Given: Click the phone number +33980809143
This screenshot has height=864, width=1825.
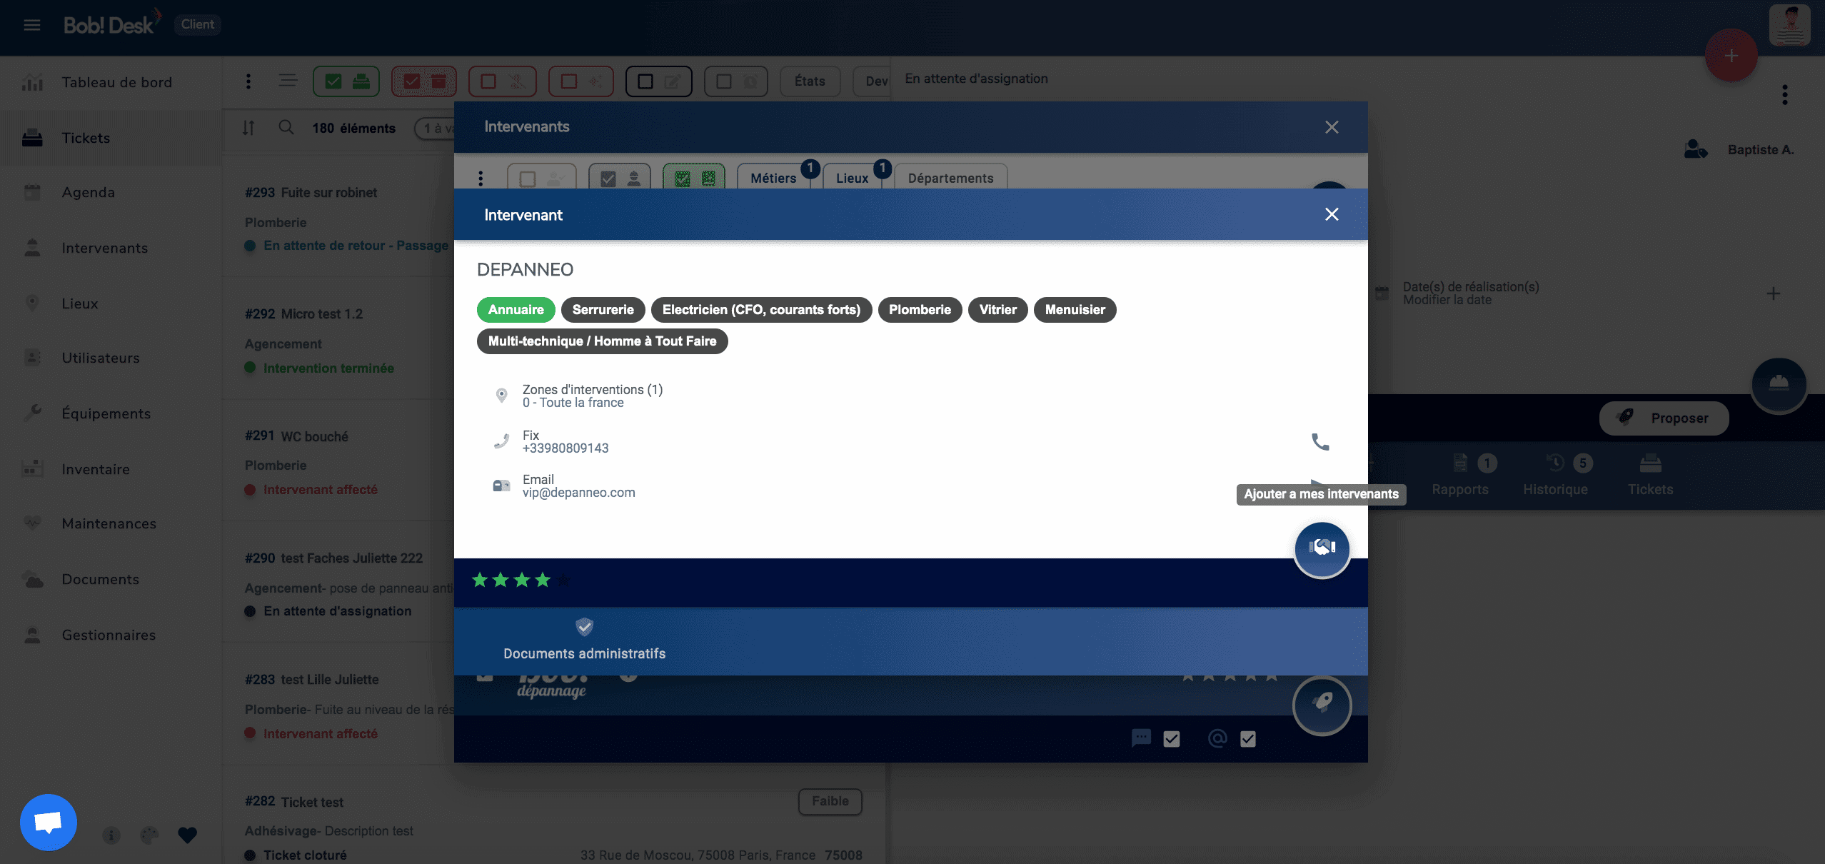Looking at the screenshot, I should pos(565,448).
